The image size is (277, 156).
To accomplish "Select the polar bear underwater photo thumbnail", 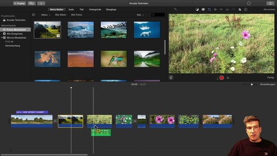I will (147, 30).
